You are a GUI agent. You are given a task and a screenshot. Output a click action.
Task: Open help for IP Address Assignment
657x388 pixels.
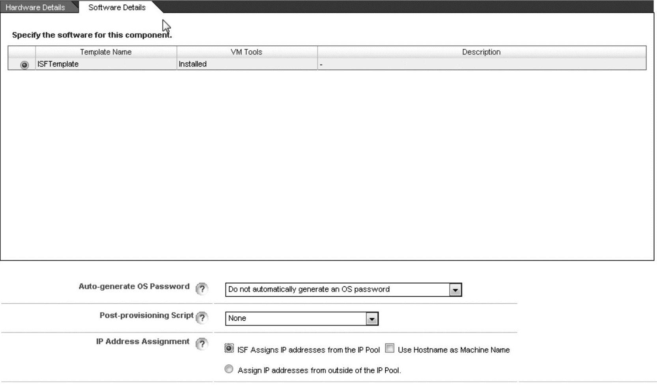202,344
